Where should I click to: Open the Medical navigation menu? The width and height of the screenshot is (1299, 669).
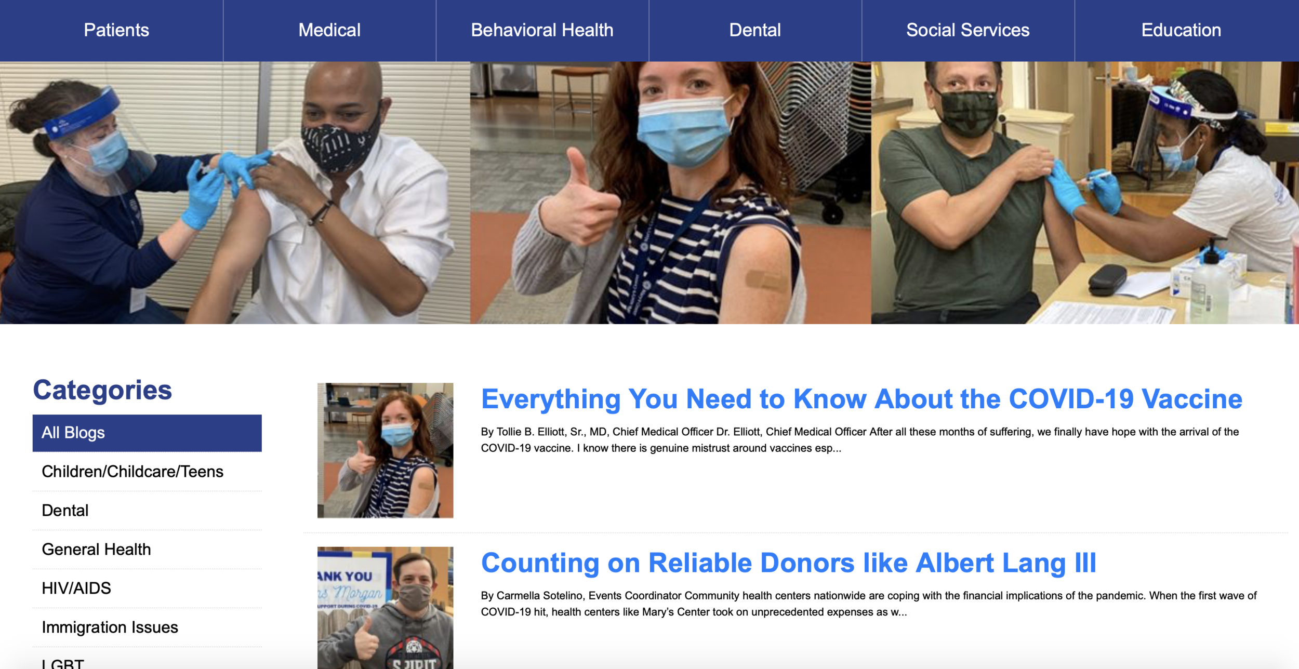tap(329, 30)
